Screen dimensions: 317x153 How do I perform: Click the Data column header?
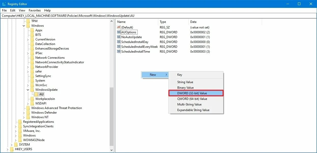tap(225, 22)
